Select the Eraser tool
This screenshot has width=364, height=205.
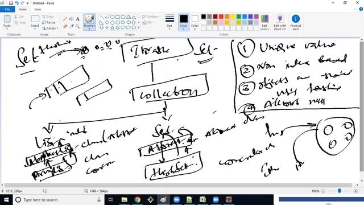pos(65,27)
